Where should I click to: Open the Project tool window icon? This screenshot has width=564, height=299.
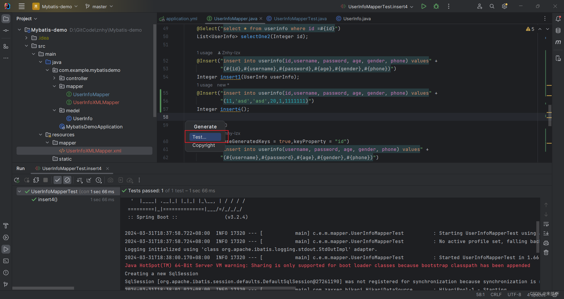6,19
